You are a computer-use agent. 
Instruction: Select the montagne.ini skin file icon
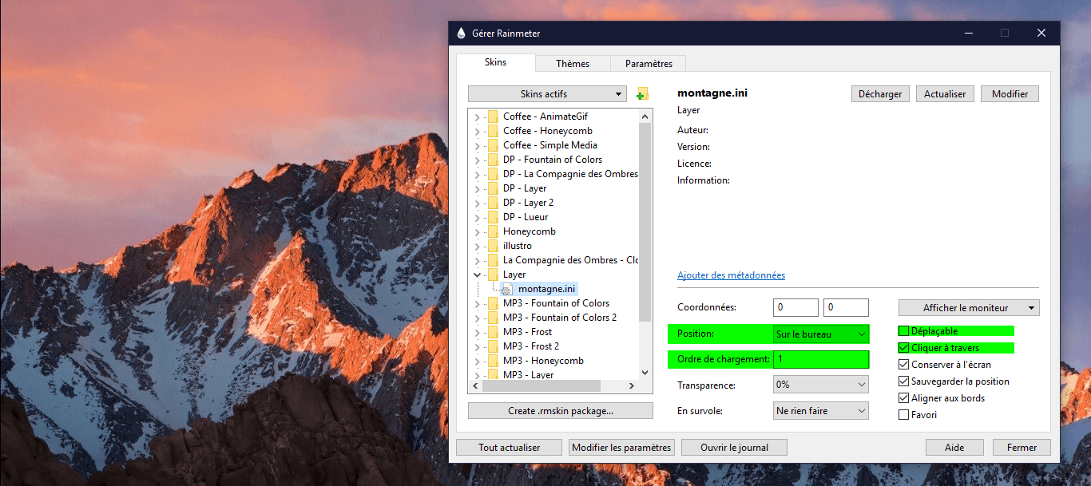click(x=506, y=289)
